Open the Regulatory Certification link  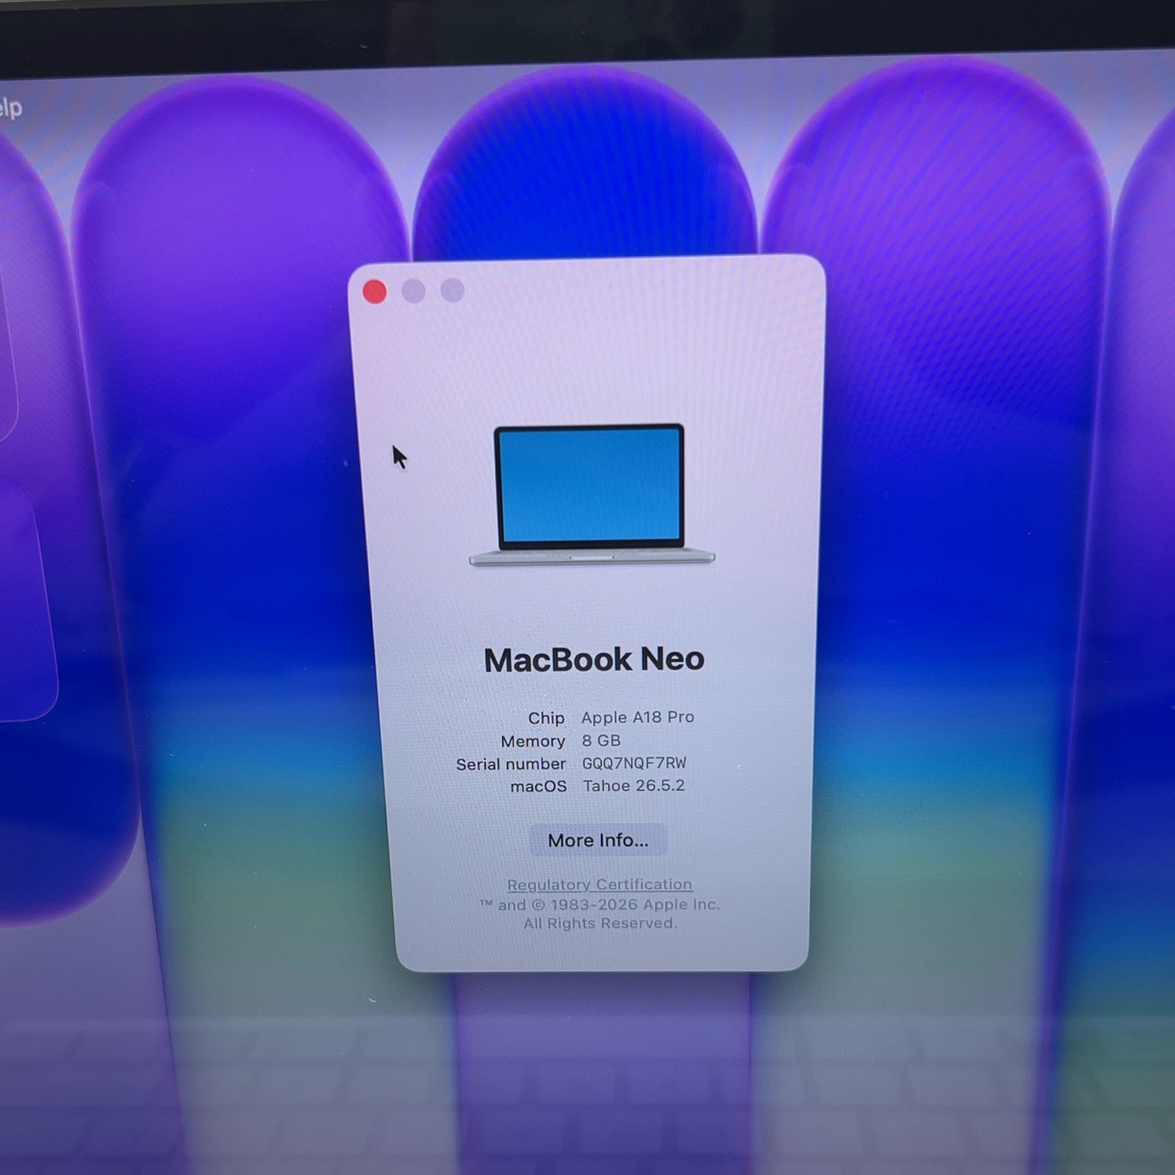[599, 884]
